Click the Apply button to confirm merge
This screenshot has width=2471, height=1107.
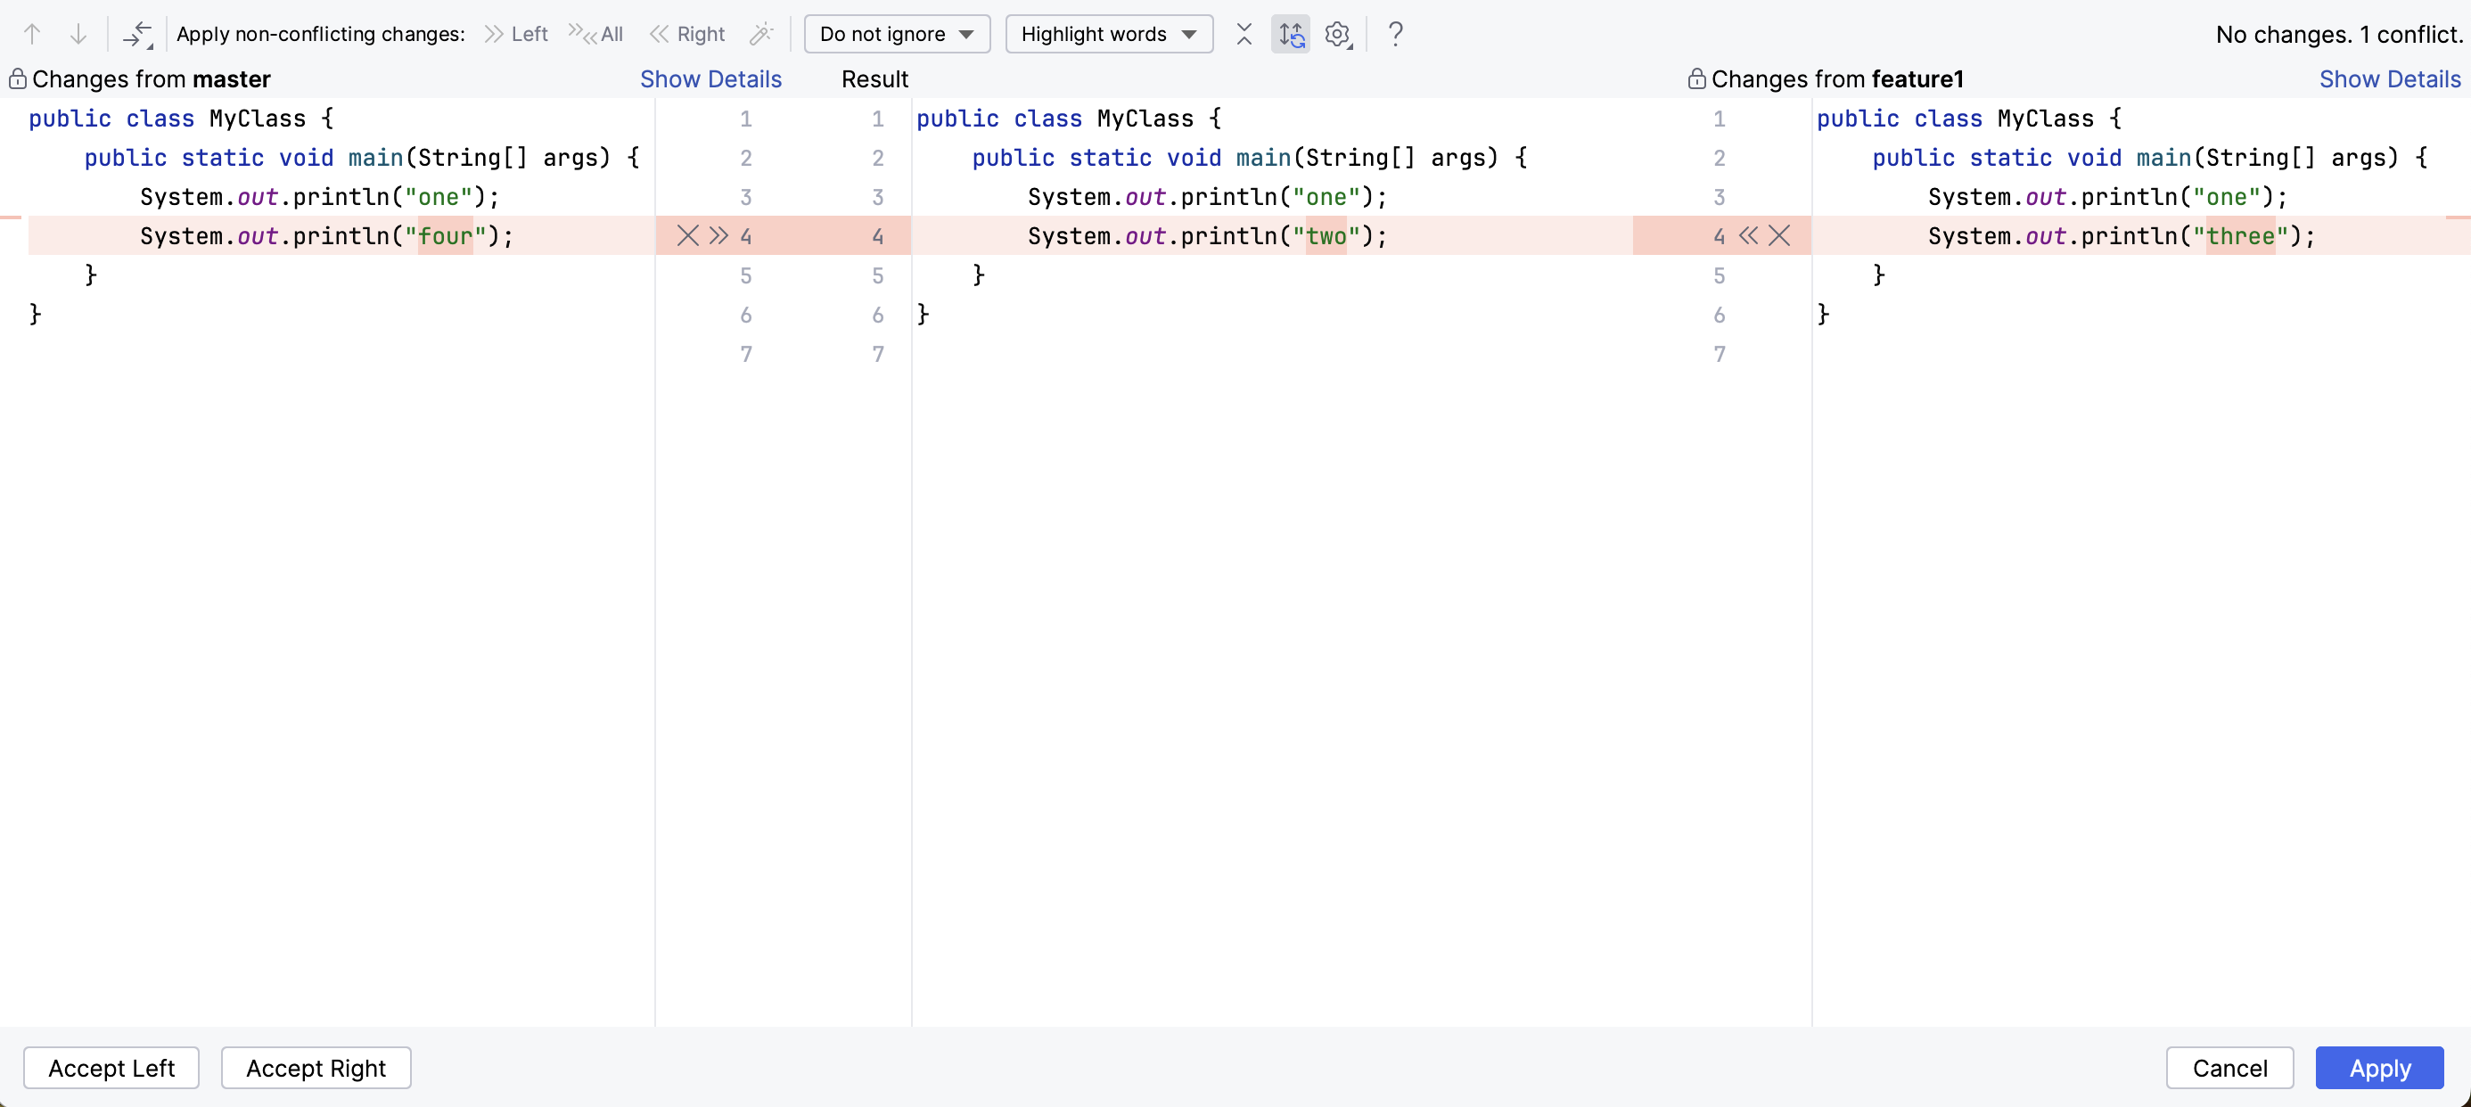pos(2381,1068)
